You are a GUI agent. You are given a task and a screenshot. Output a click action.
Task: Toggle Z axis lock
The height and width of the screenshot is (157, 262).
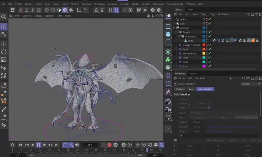pyautogui.click(x=32, y=10)
